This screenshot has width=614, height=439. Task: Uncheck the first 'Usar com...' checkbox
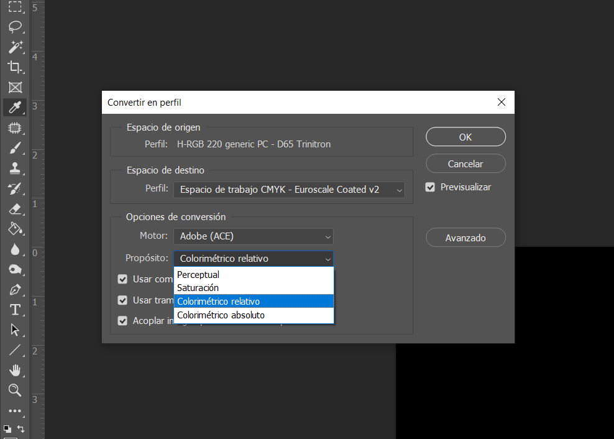point(122,279)
